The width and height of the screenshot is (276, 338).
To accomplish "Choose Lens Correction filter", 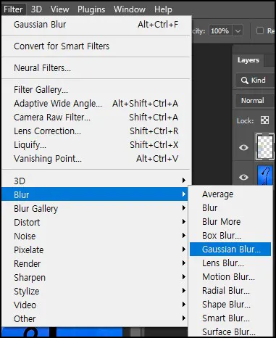I will pyautogui.click(x=96, y=131).
